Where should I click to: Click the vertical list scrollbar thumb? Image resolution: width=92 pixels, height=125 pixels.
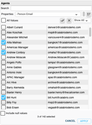90,32
